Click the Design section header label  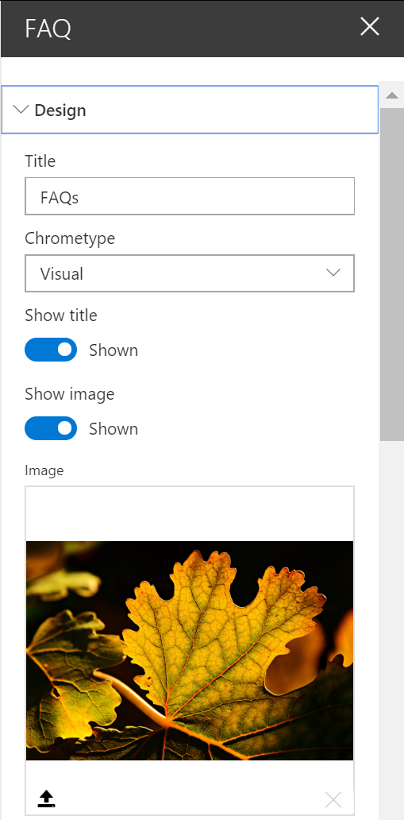click(60, 110)
